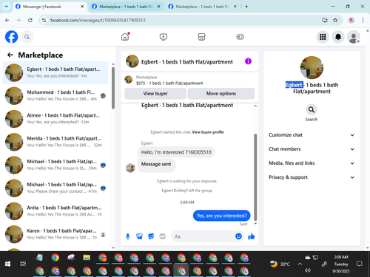Open the Gaming controller icon
370x277 pixels.
click(x=240, y=37)
